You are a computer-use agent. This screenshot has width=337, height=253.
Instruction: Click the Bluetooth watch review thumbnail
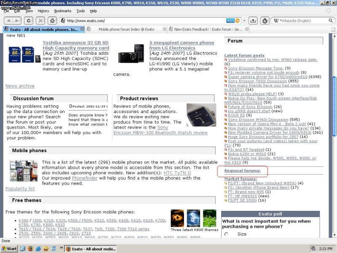point(201,115)
